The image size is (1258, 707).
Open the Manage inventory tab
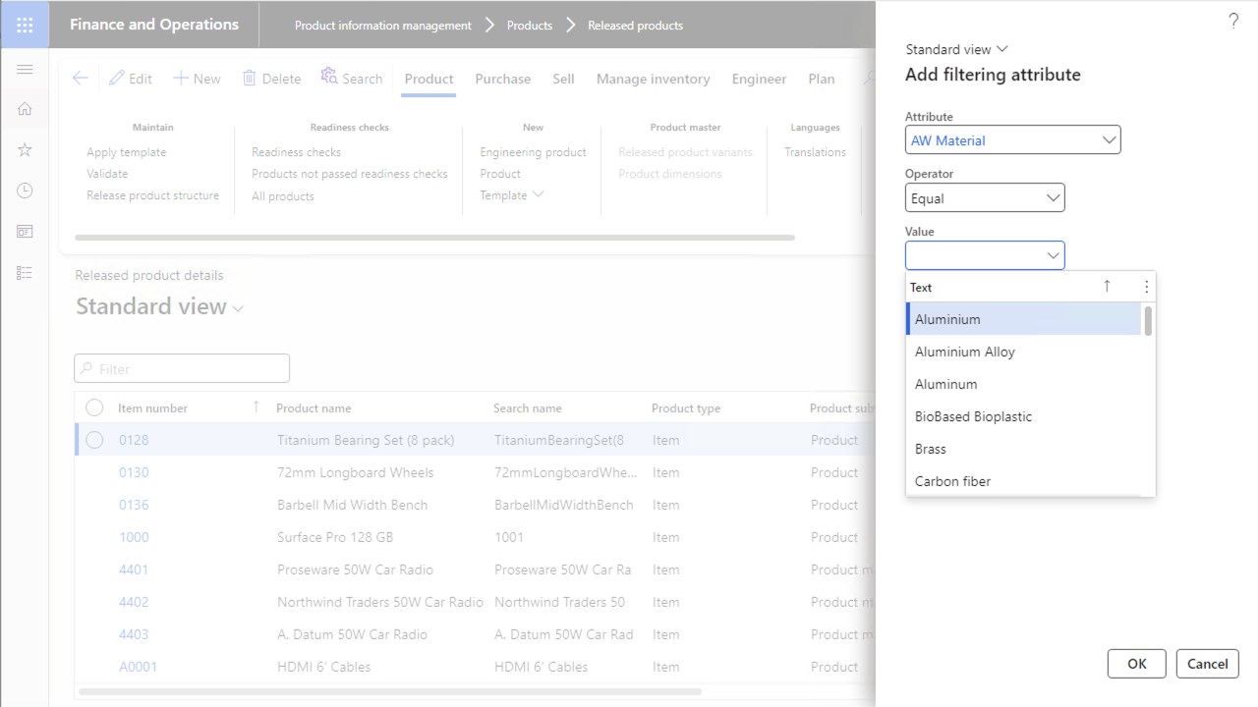point(653,79)
